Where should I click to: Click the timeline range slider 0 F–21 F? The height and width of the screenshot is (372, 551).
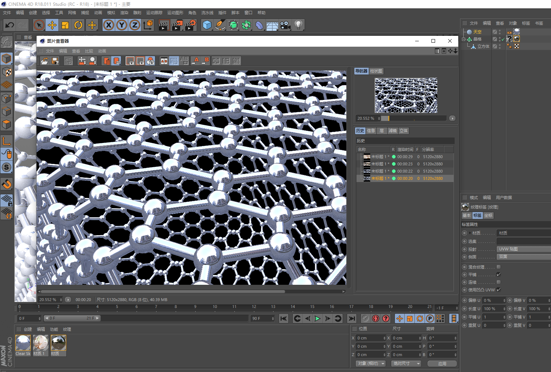coord(72,318)
